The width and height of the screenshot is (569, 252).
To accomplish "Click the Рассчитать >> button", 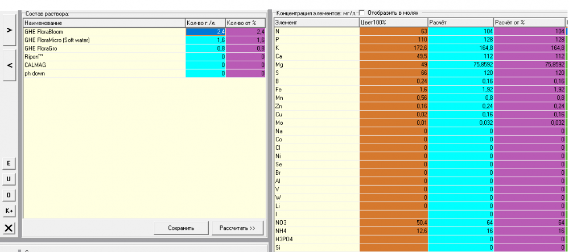I will pos(237,228).
